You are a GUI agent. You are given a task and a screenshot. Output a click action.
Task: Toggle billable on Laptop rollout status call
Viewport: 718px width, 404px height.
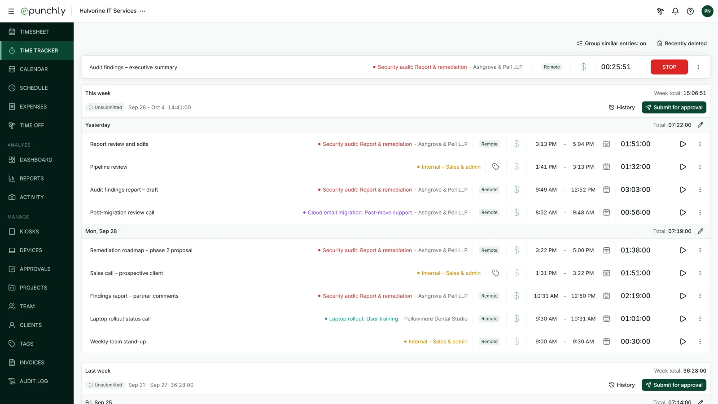[x=517, y=319]
